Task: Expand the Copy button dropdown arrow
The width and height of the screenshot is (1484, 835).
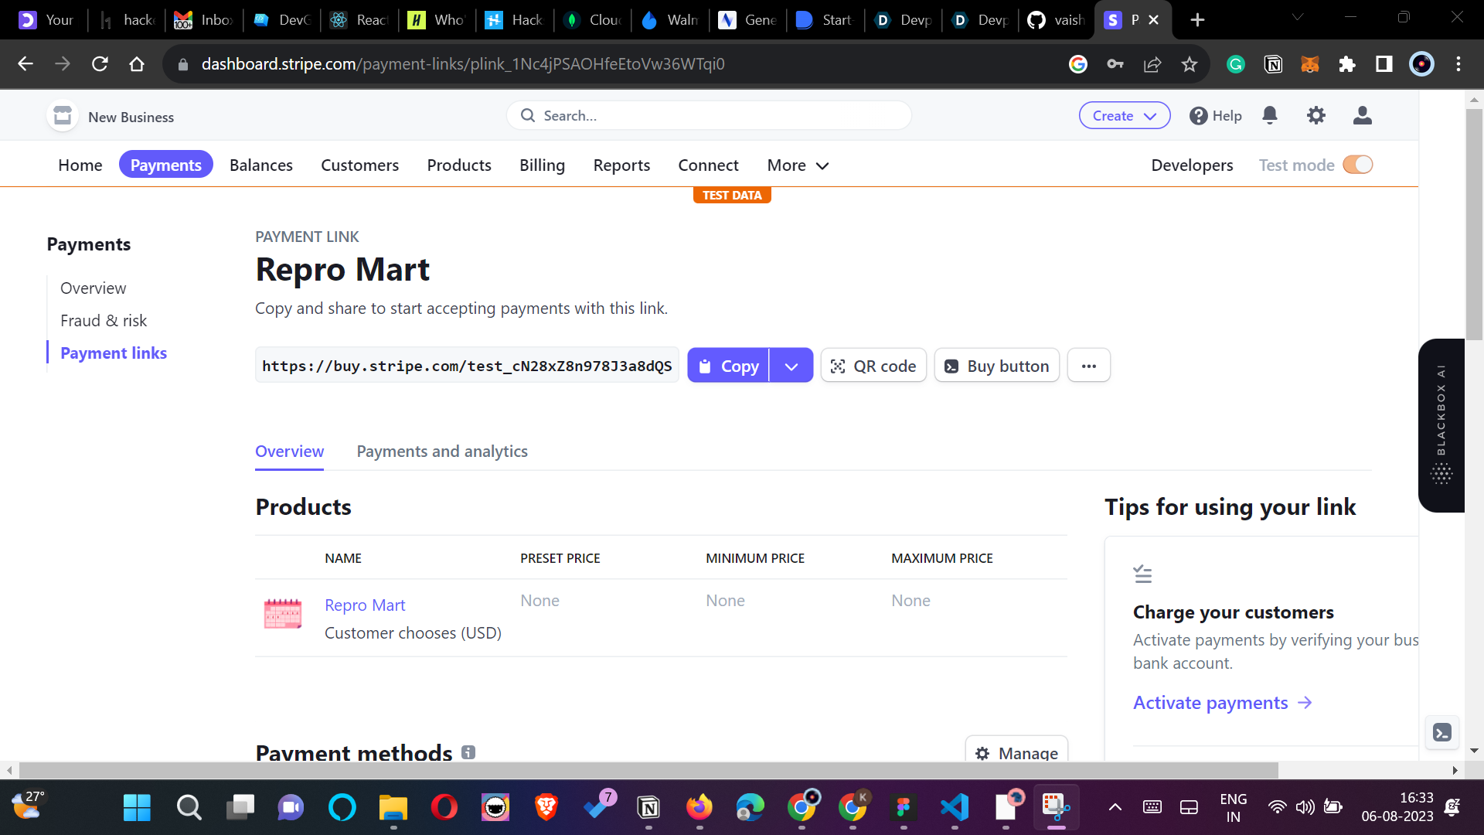Action: (x=791, y=366)
